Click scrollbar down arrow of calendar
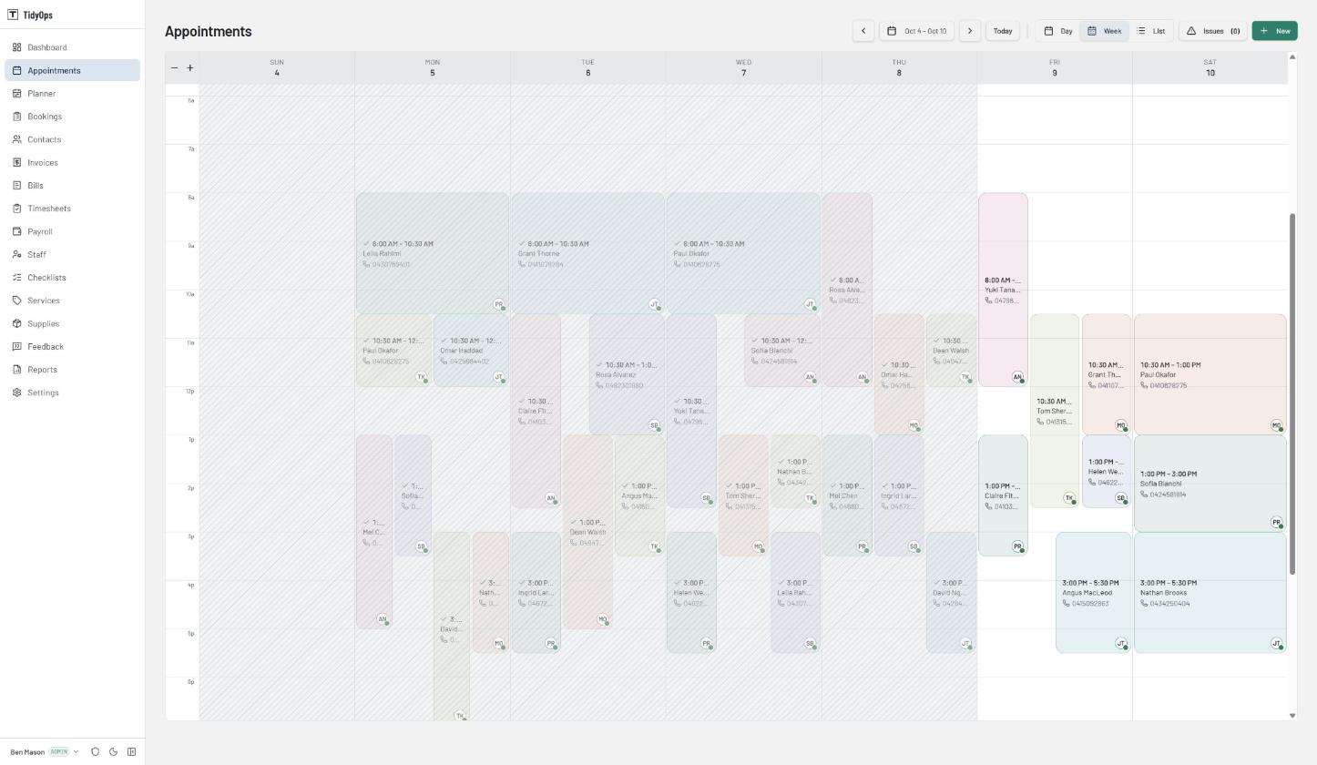This screenshot has height=765, width=1317. 1292,716
